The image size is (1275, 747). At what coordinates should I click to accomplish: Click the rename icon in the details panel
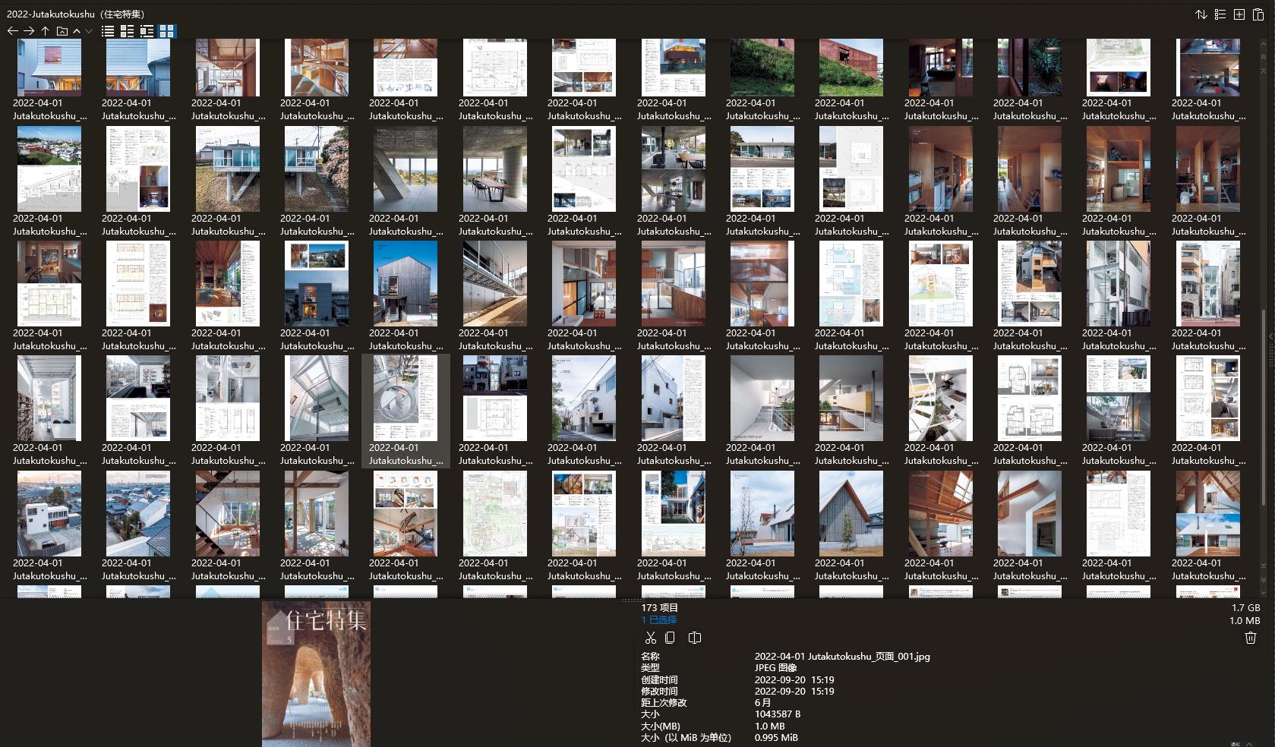click(x=695, y=638)
